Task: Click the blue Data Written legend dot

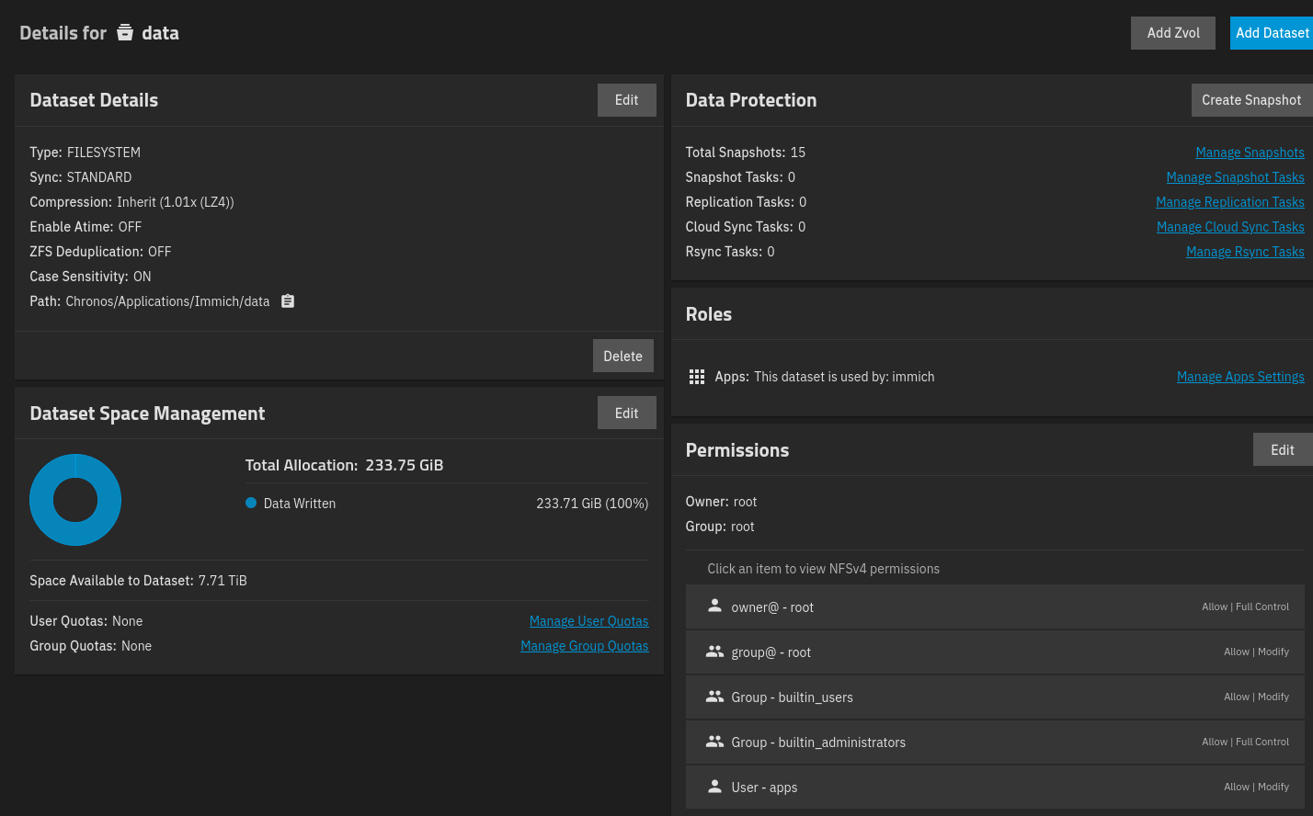Action: pos(251,503)
